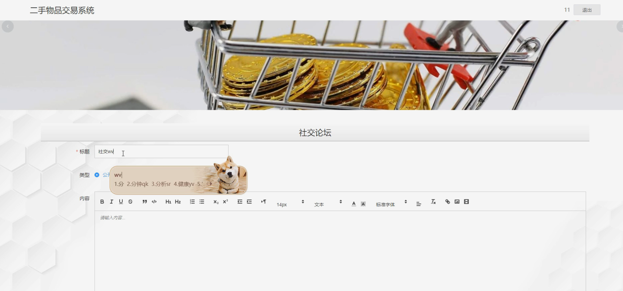
Task: Open the background highlight color picker
Action: pyautogui.click(x=363, y=204)
